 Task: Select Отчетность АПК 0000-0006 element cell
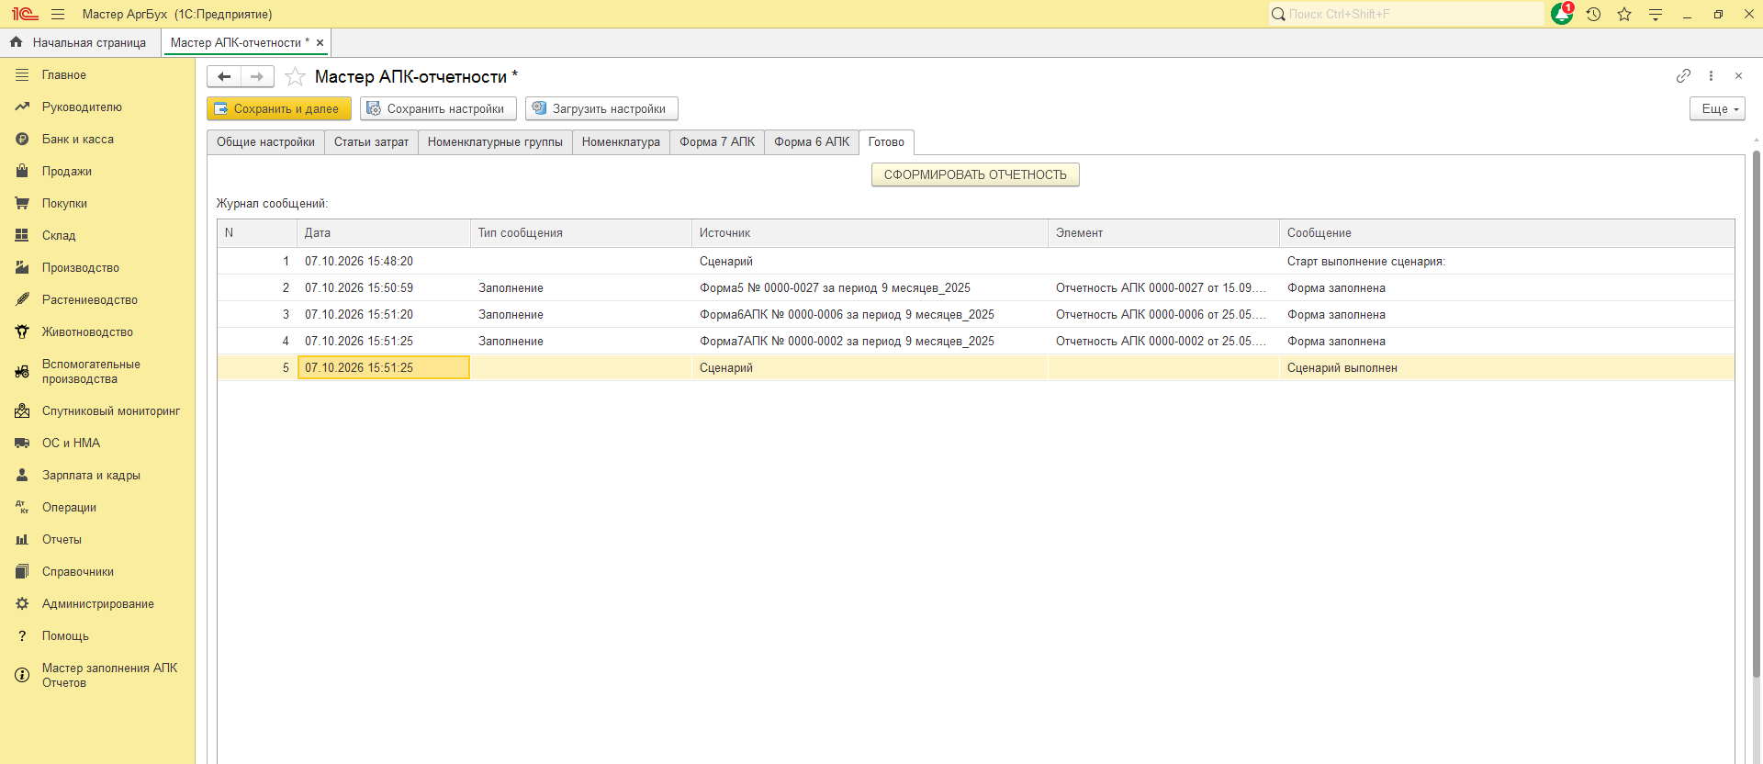[x=1163, y=315]
